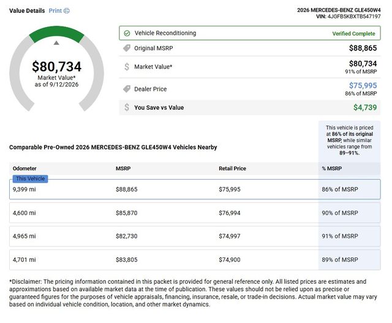Image resolution: width=392 pixels, height=323 pixels.
Task: Click the 2026 MERCEDES-BENZ GLE450W4 title at top right
Action: pyautogui.click(x=339, y=10)
